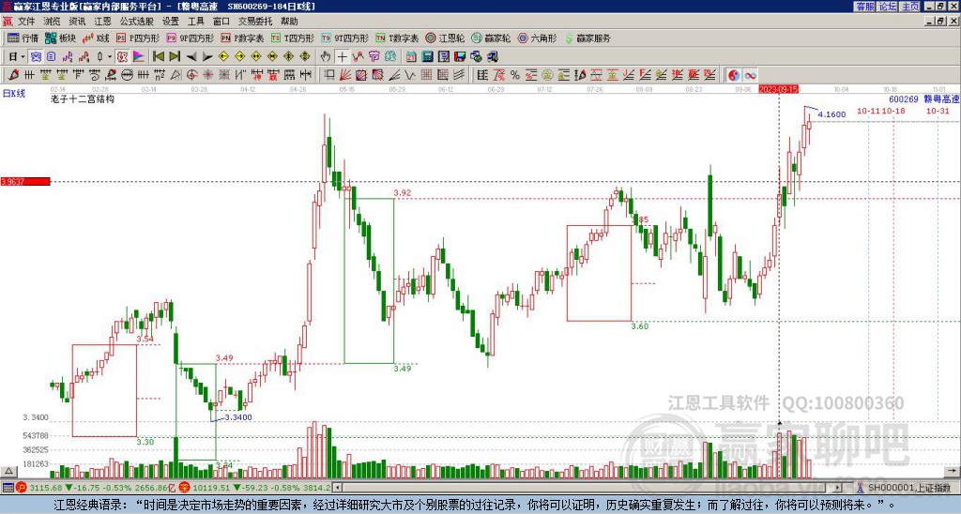This screenshot has width=961, height=514.
Task: Select the red pen drawing tool
Action: [13, 75]
